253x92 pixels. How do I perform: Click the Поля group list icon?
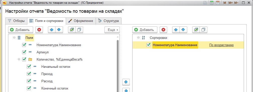[x=19, y=38]
